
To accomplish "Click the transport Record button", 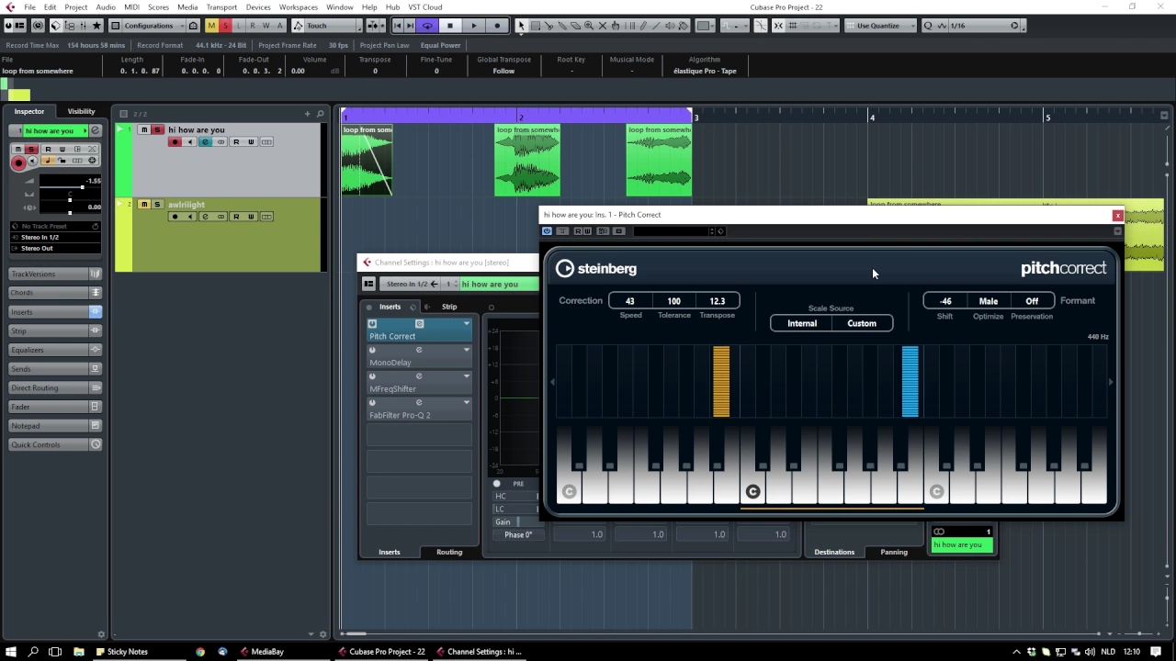I will 498,26.
